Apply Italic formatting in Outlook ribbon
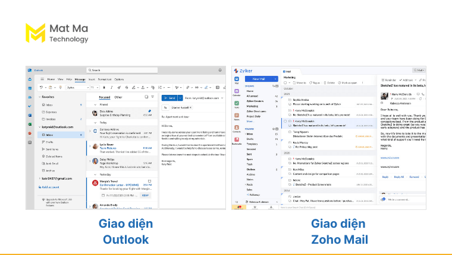 (112, 87)
